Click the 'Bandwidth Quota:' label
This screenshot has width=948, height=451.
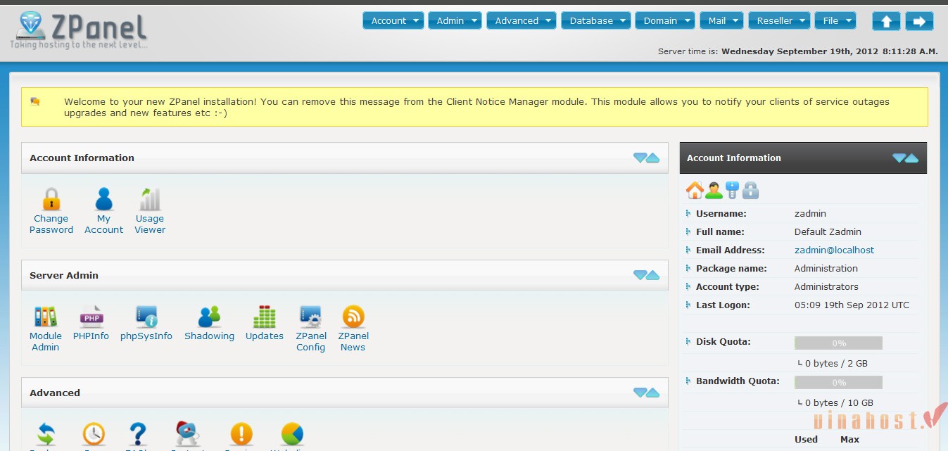pyautogui.click(x=738, y=381)
